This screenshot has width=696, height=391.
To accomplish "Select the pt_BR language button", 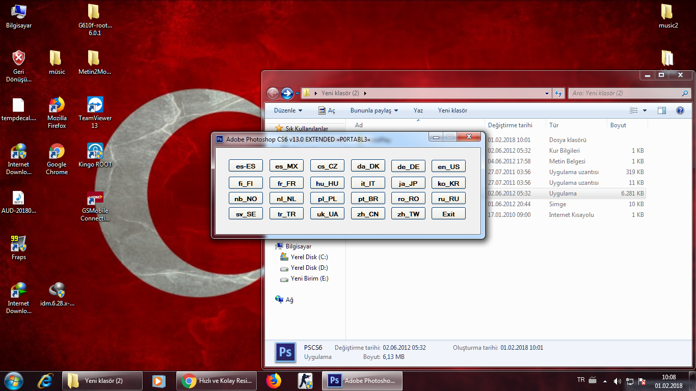I will click(368, 199).
